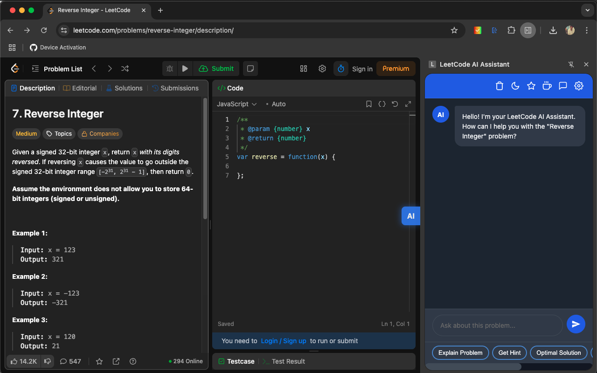Bookmark page with the address bar star

point(454,30)
